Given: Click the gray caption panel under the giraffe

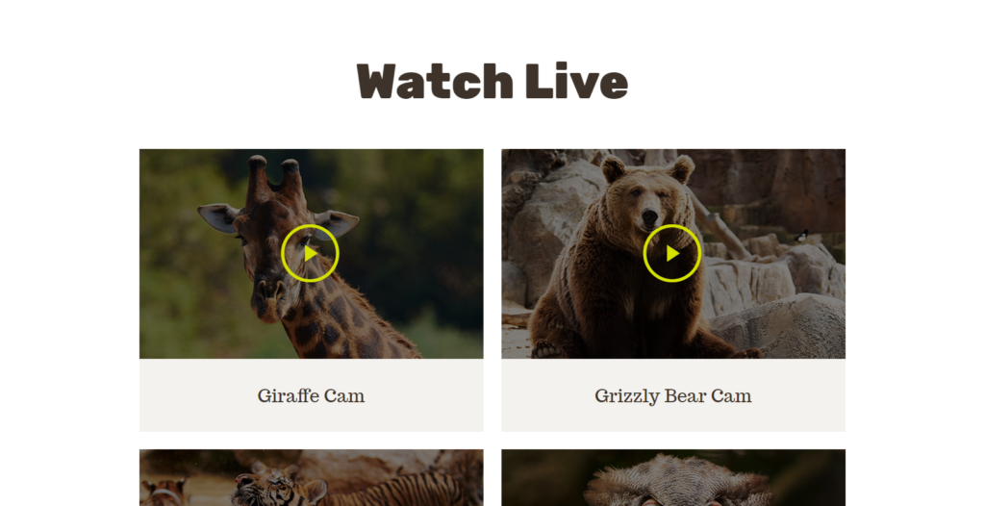Looking at the screenshot, I should coord(311,395).
